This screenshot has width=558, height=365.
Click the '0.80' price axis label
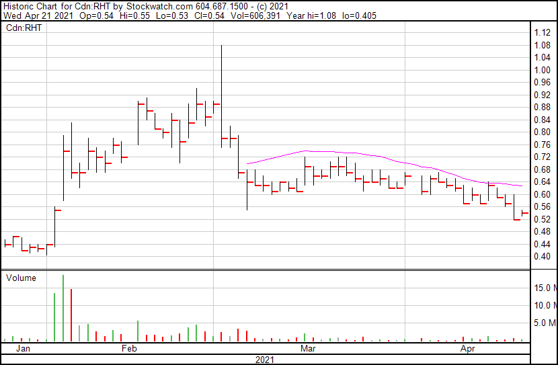543,132
